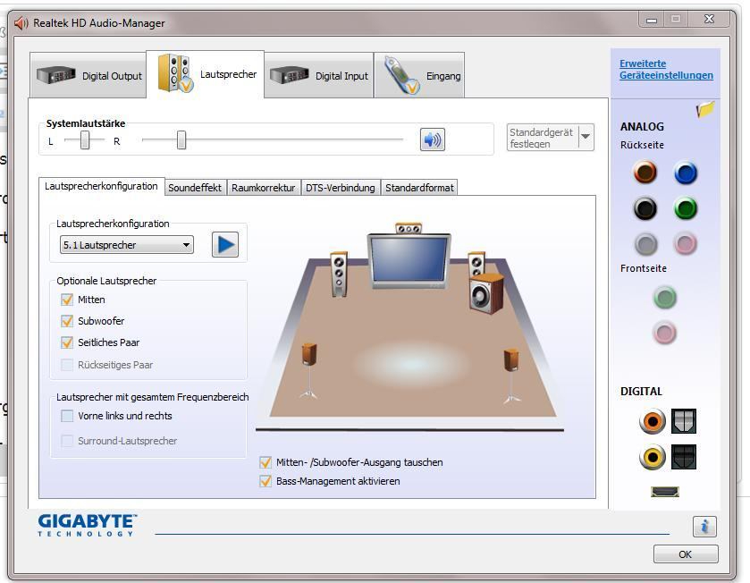Toggle the Rückseitiges Paar checkbox
Image resolution: width=750 pixels, height=583 pixels.
(67, 365)
